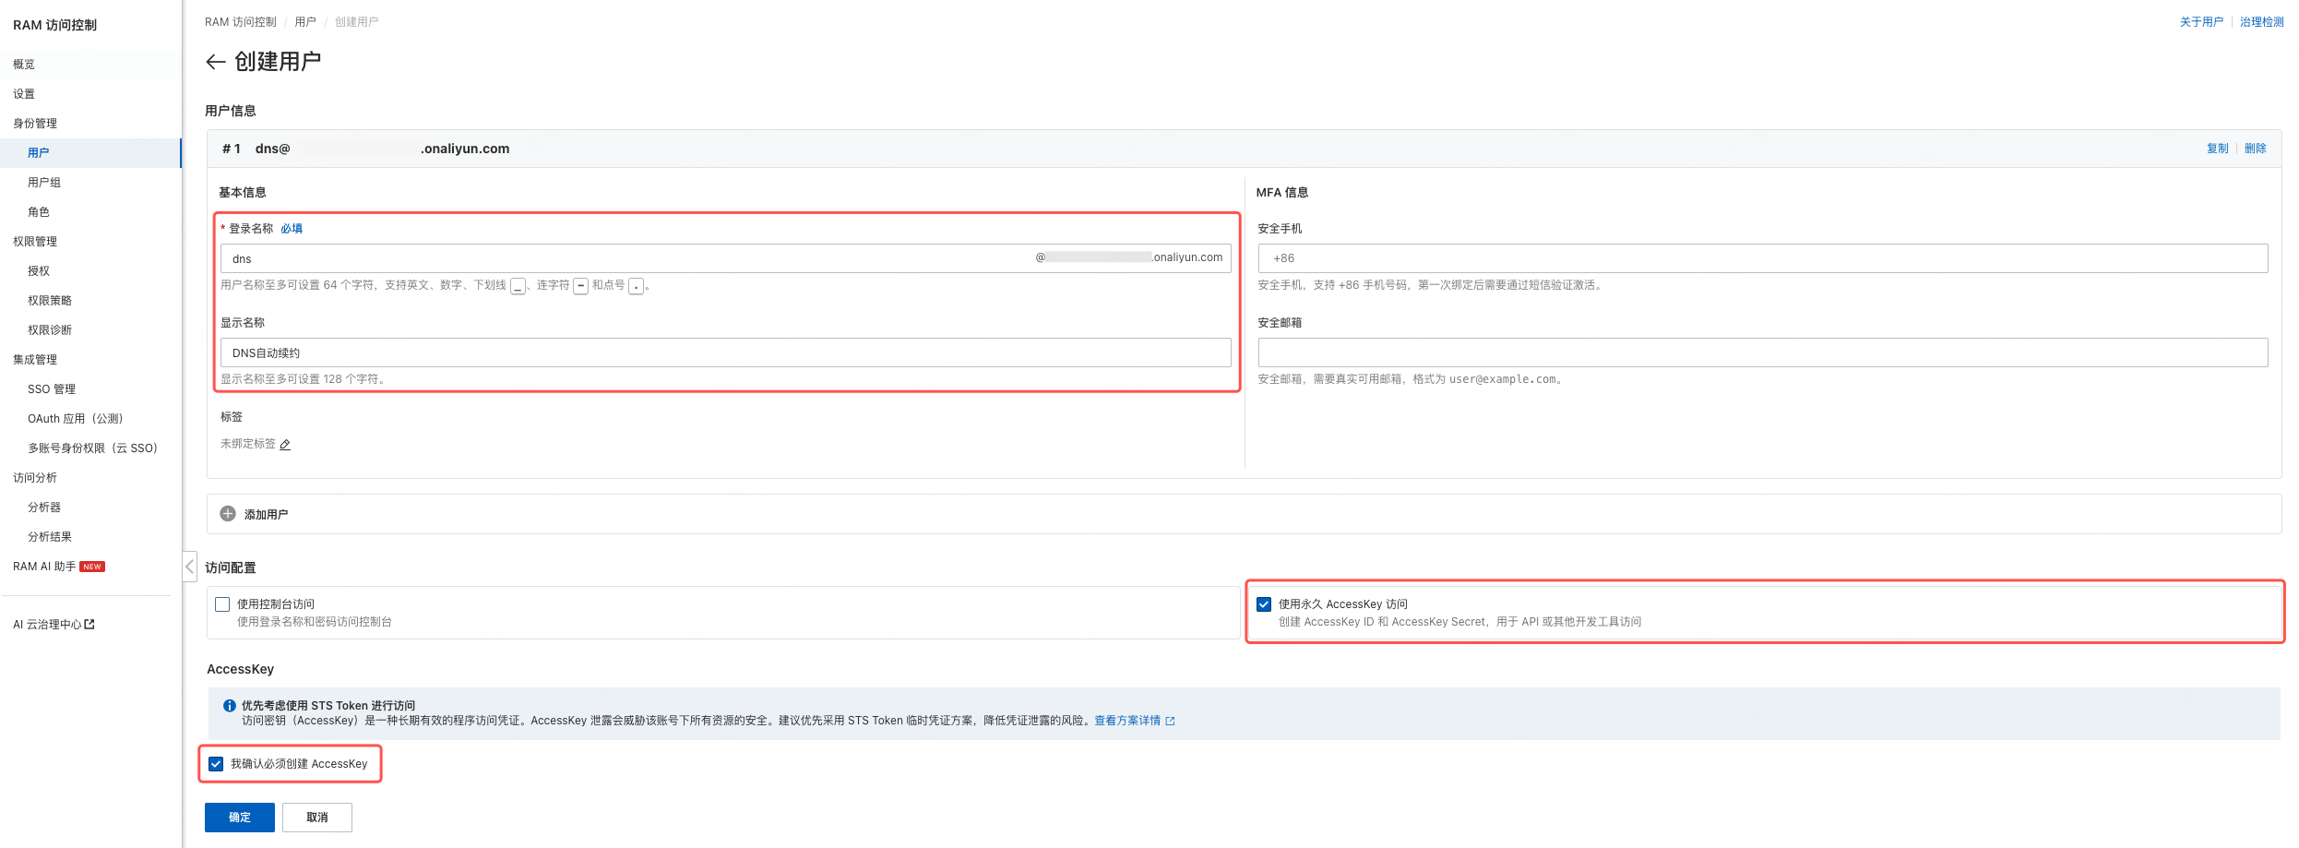Click 复制 for user #1
The width and height of the screenshot is (2299, 848).
click(x=2217, y=149)
